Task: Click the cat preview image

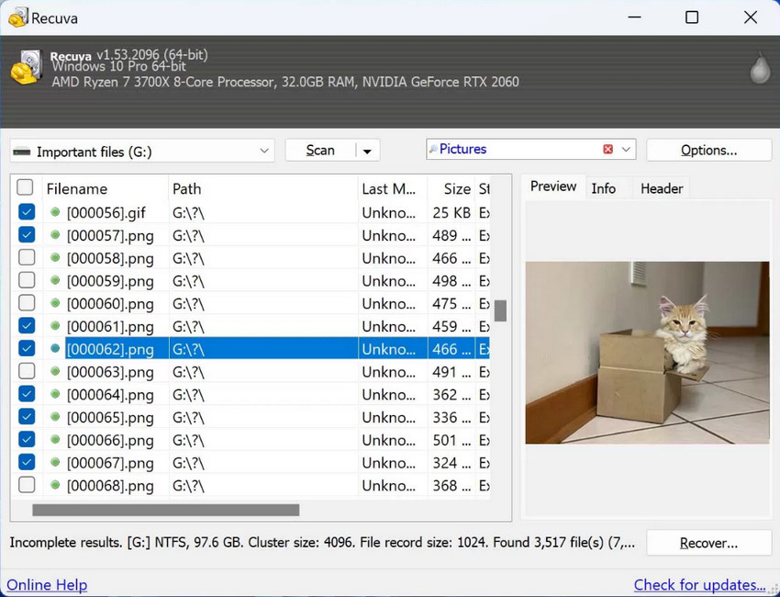Action: (x=647, y=353)
